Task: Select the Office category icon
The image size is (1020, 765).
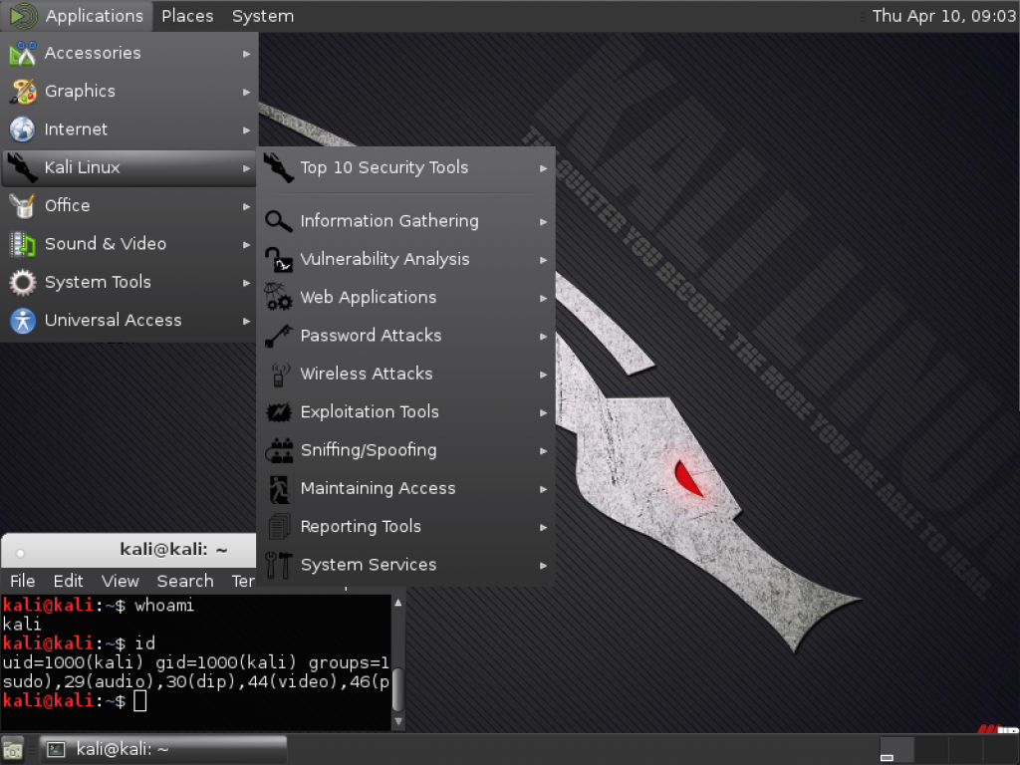Action: coord(22,205)
